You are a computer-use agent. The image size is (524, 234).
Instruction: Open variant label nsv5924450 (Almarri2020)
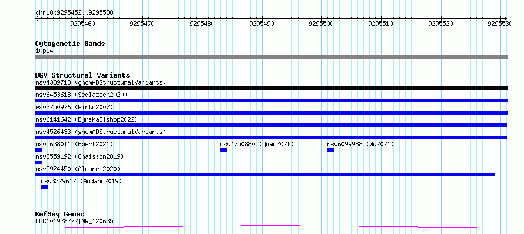[78, 169]
